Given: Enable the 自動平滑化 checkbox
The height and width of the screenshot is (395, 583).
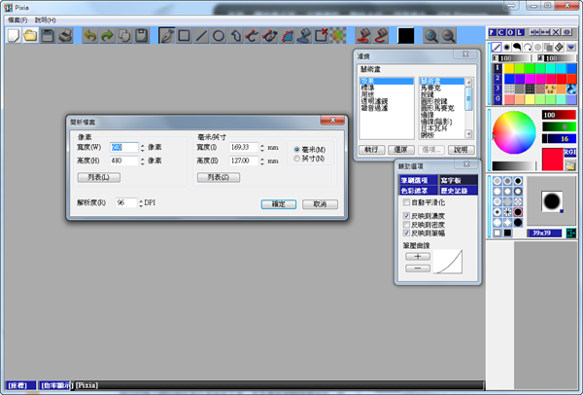Looking at the screenshot, I should [x=406, y=201].
